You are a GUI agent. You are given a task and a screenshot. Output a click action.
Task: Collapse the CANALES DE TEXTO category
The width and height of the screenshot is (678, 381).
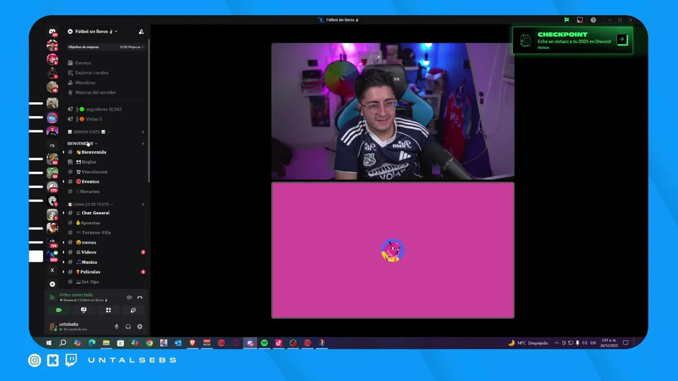90,204
